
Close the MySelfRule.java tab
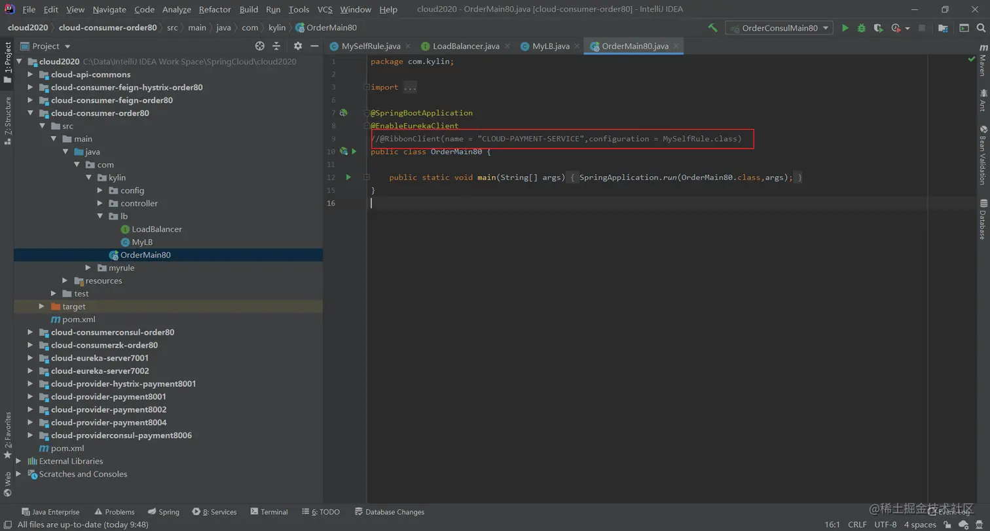tap(409, 46)
